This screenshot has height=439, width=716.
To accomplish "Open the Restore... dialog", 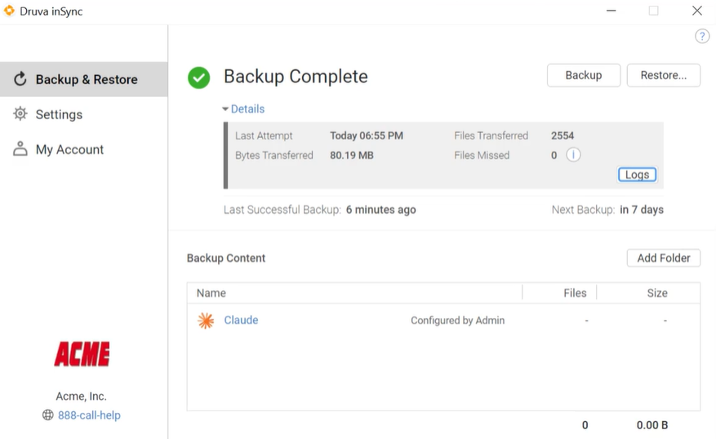I will tap(664, 75).
